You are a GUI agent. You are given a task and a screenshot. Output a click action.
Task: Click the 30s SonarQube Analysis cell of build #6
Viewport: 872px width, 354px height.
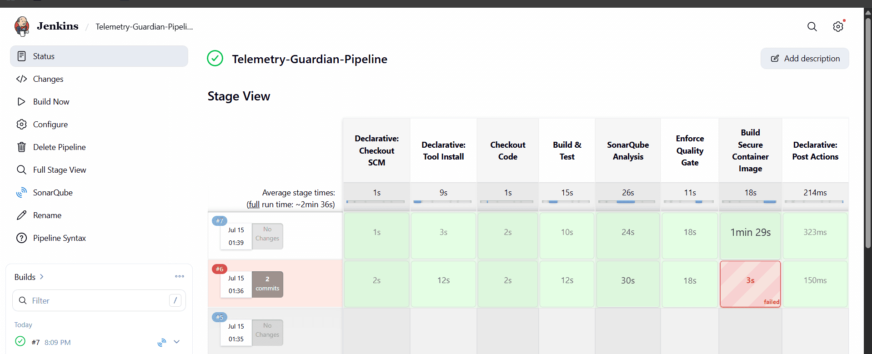(628, 284)
